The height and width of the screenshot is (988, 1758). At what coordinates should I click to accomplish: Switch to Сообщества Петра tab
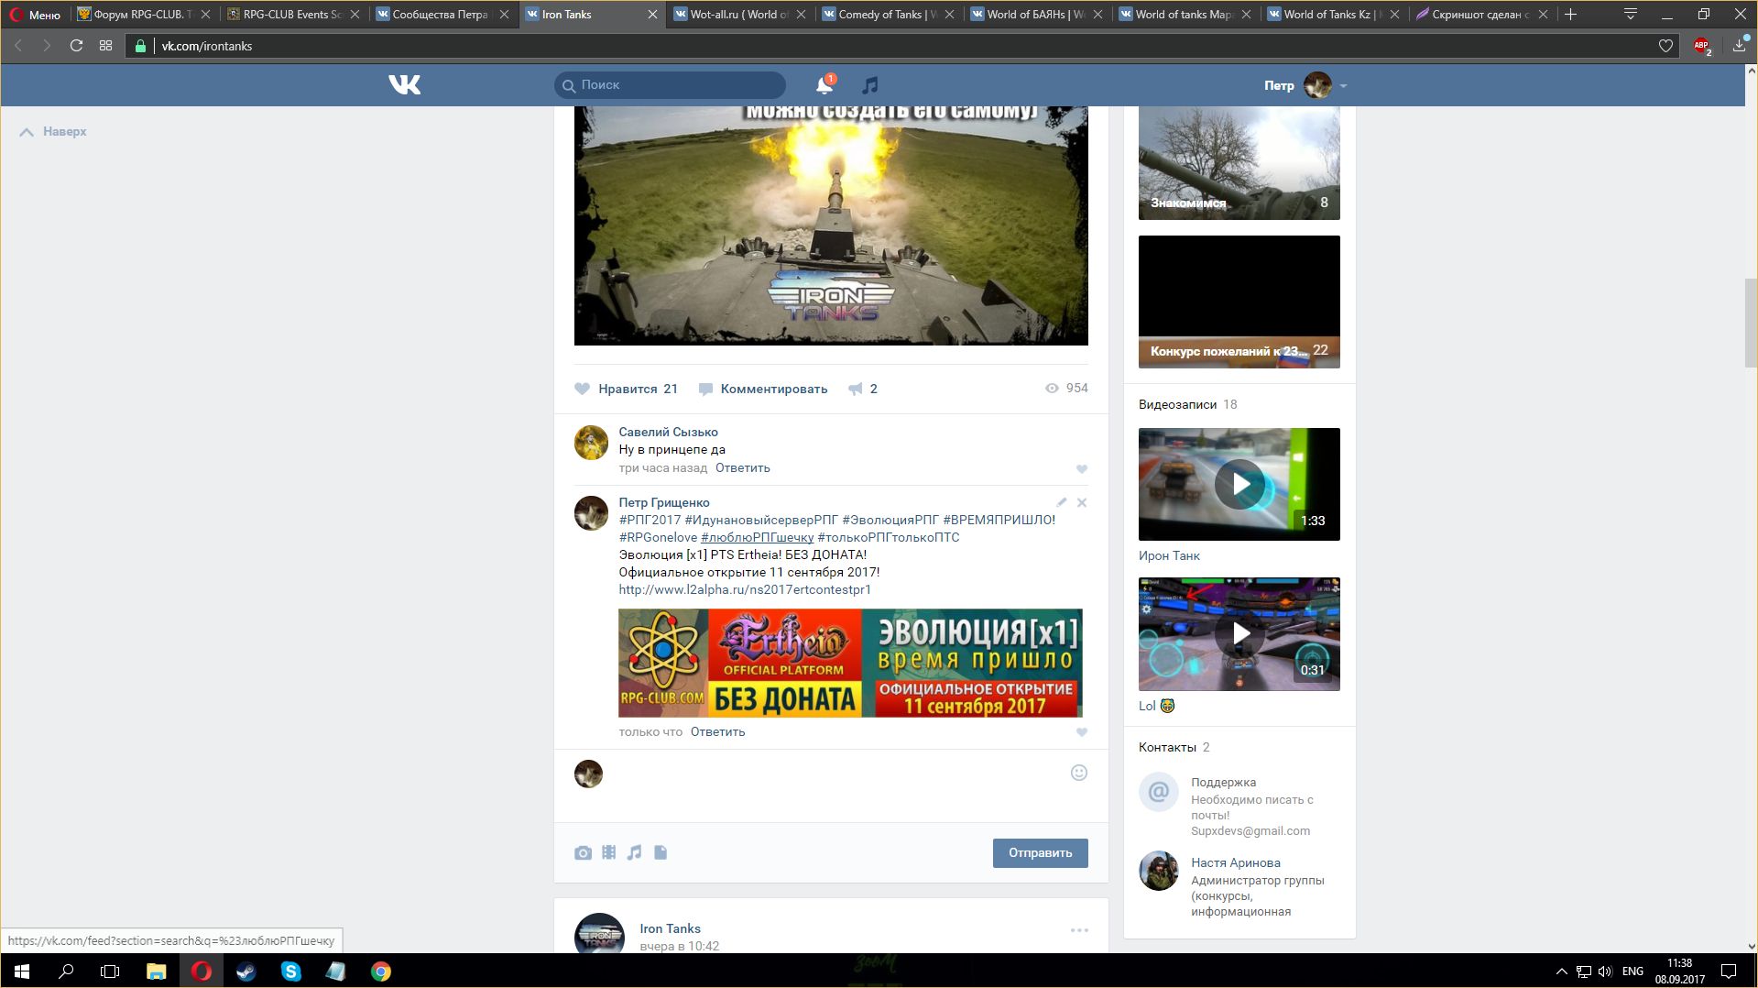tap(441, 14)
